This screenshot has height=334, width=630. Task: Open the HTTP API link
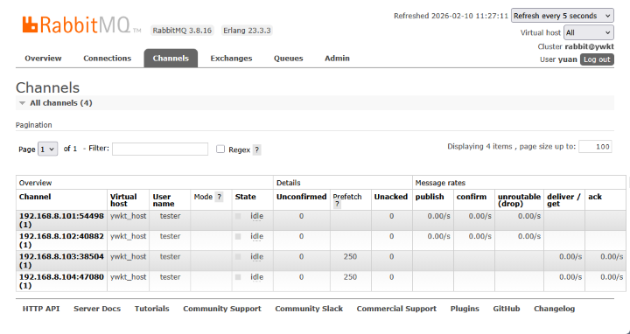(41, 309)
